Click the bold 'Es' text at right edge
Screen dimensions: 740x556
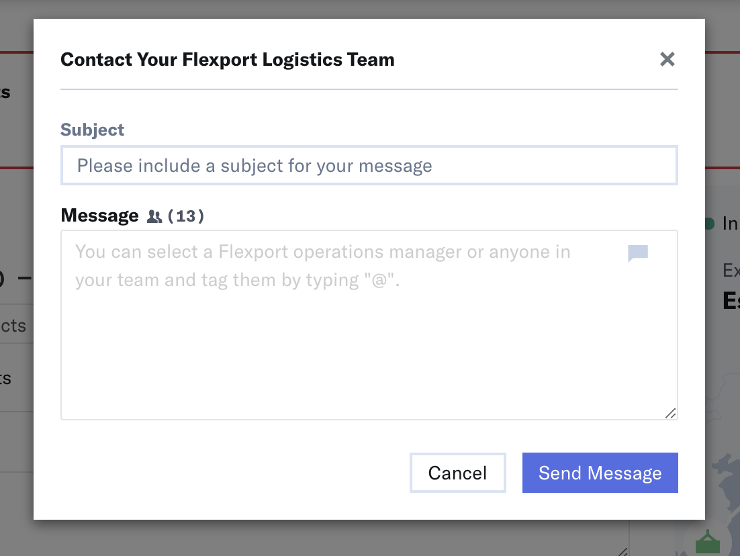coord(731,301)
